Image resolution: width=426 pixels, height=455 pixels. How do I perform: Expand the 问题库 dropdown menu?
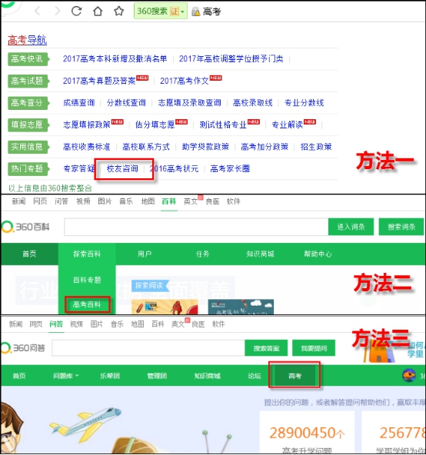[66, 376]
